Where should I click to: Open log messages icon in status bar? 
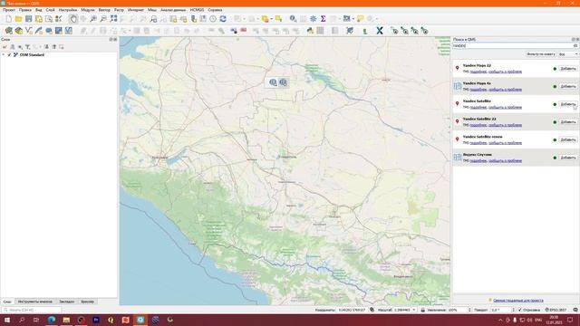[575, 310]
